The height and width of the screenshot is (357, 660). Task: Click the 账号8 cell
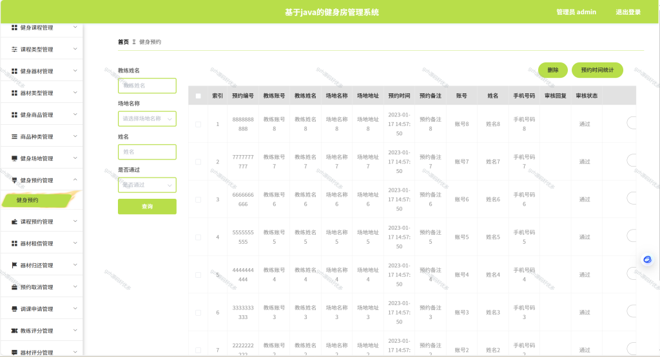pyautogui.click(x=461, y=124)
